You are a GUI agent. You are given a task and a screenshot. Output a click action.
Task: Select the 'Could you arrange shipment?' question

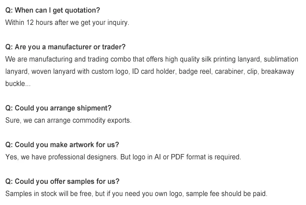[x=58, y=108]
